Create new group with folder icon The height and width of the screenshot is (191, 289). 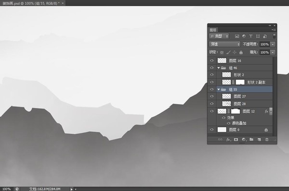pos(251,139)
